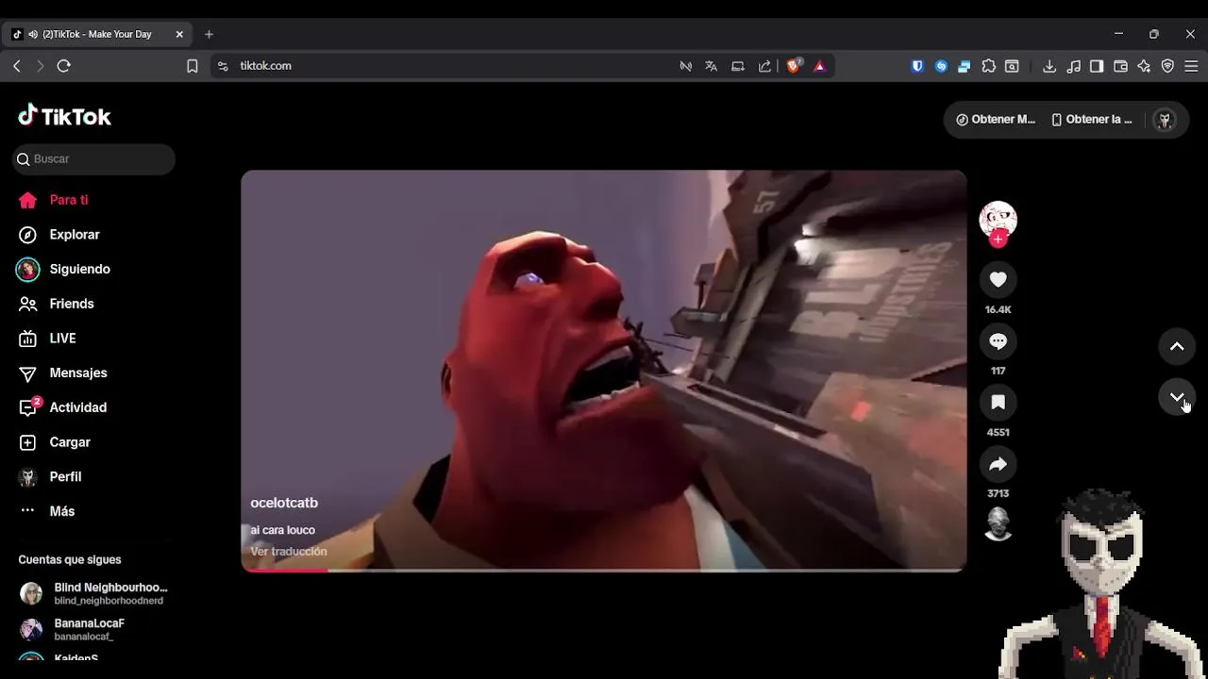Viewport: 1208px width, 679px height.
Task: Click Ver traducción link
Action: click(x=289, y=552)
